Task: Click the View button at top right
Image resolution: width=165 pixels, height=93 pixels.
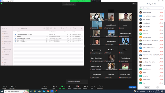Action: (x=134, y=4)
